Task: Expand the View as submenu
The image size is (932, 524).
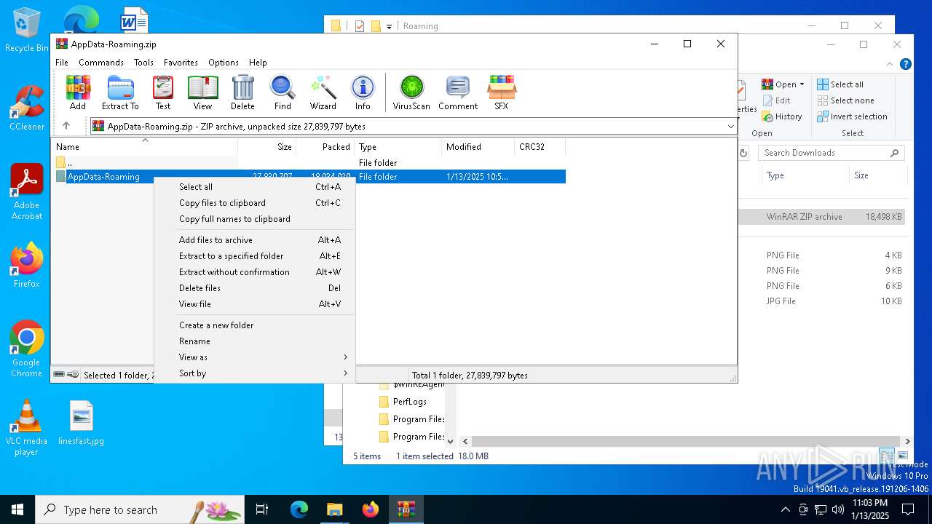Action: tap(345, 357)
